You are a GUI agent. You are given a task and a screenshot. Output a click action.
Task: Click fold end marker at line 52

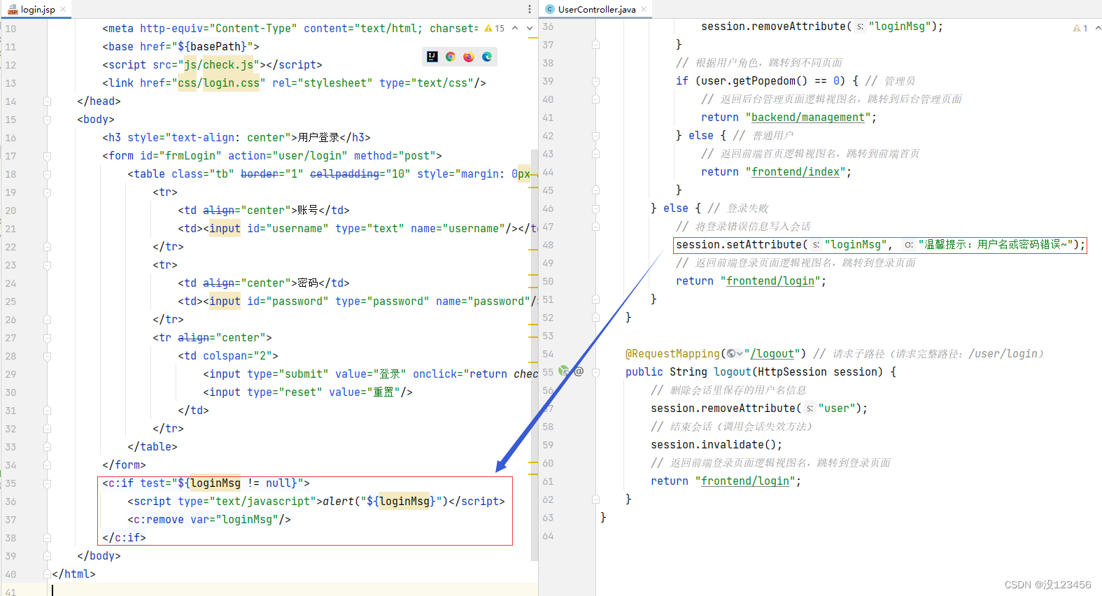(595, 318)
